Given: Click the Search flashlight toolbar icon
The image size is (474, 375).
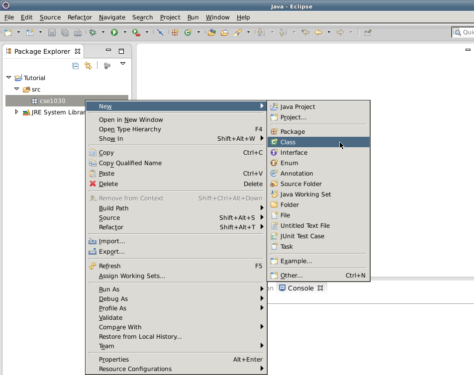Looking at the screenshot, I should pos(238,32).
